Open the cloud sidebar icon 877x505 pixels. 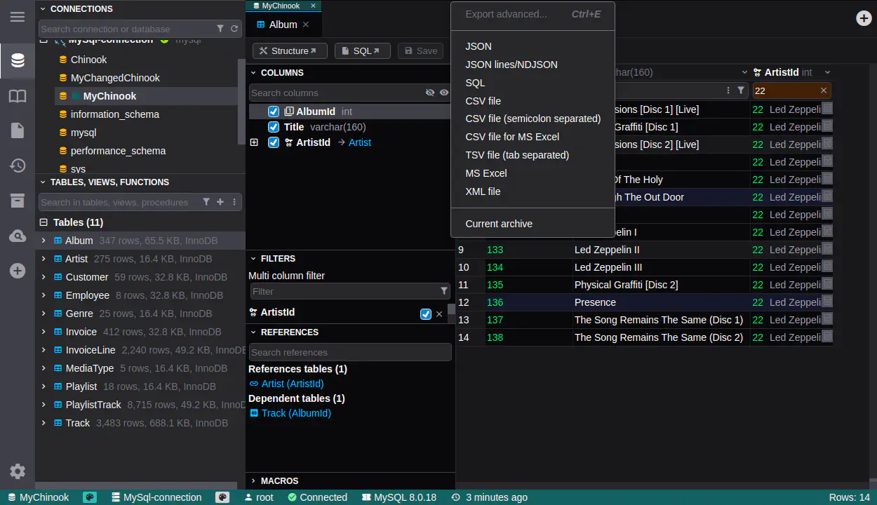point(18,236)
